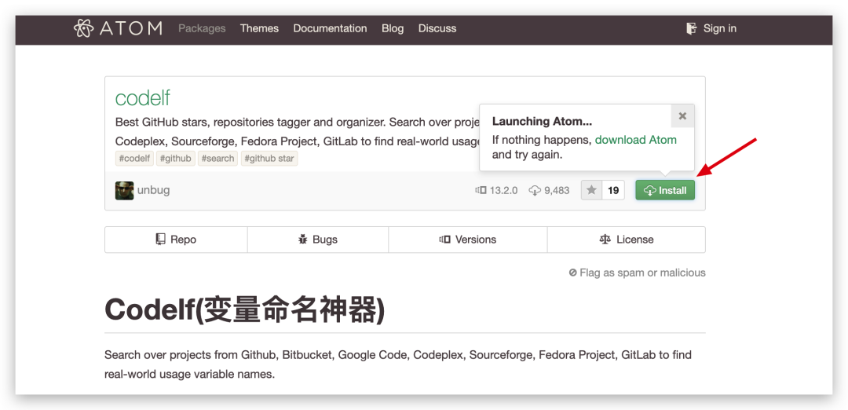Viewport: 848px width, 410px height.
Task: Click the download Atom link
Action: point(636,140)
